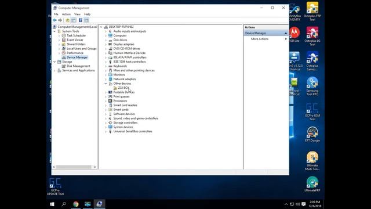Select Task Scheduler in console tree

(76, 35)
